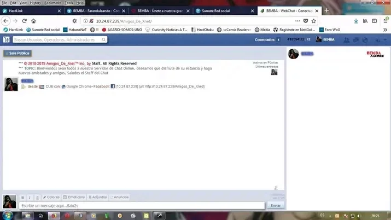Viewport: 391px width, 220px height.
Task: Click the BEMBA ADMIN badge
Action: coord(375,54)
